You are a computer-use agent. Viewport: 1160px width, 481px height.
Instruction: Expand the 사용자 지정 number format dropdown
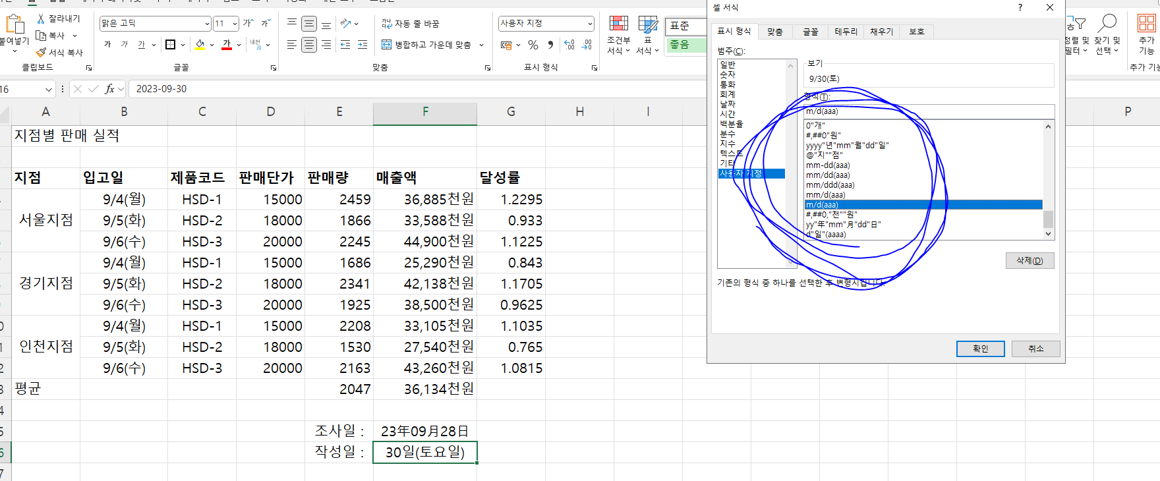(x=589, y=24)
